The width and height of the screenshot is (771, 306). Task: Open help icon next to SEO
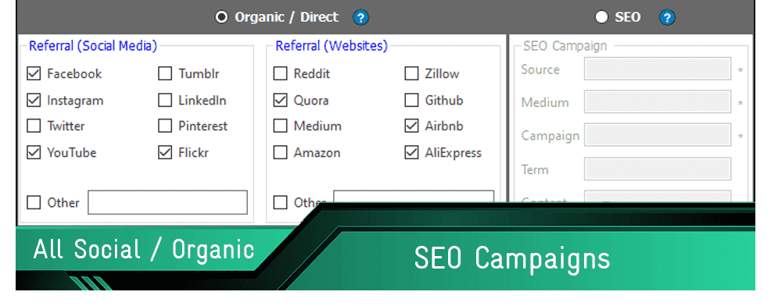click(667, 18)
